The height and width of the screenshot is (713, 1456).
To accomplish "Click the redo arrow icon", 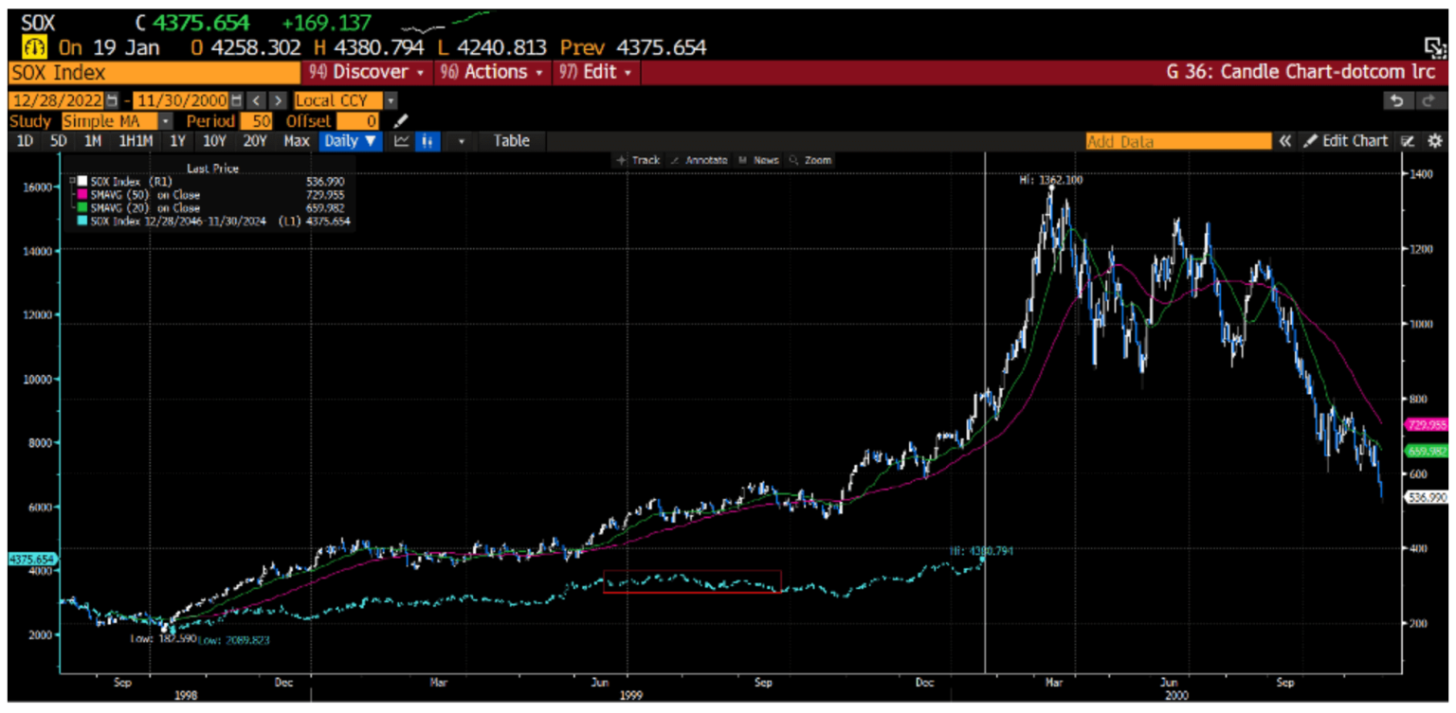I will point(1431,100).
